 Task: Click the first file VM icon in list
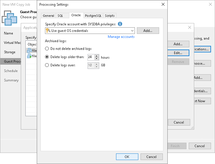click(x=29, y=50)
